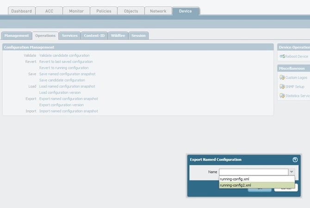Select the Device tab
Viewport: 310px width, 208px height.
tap(186, 11)
